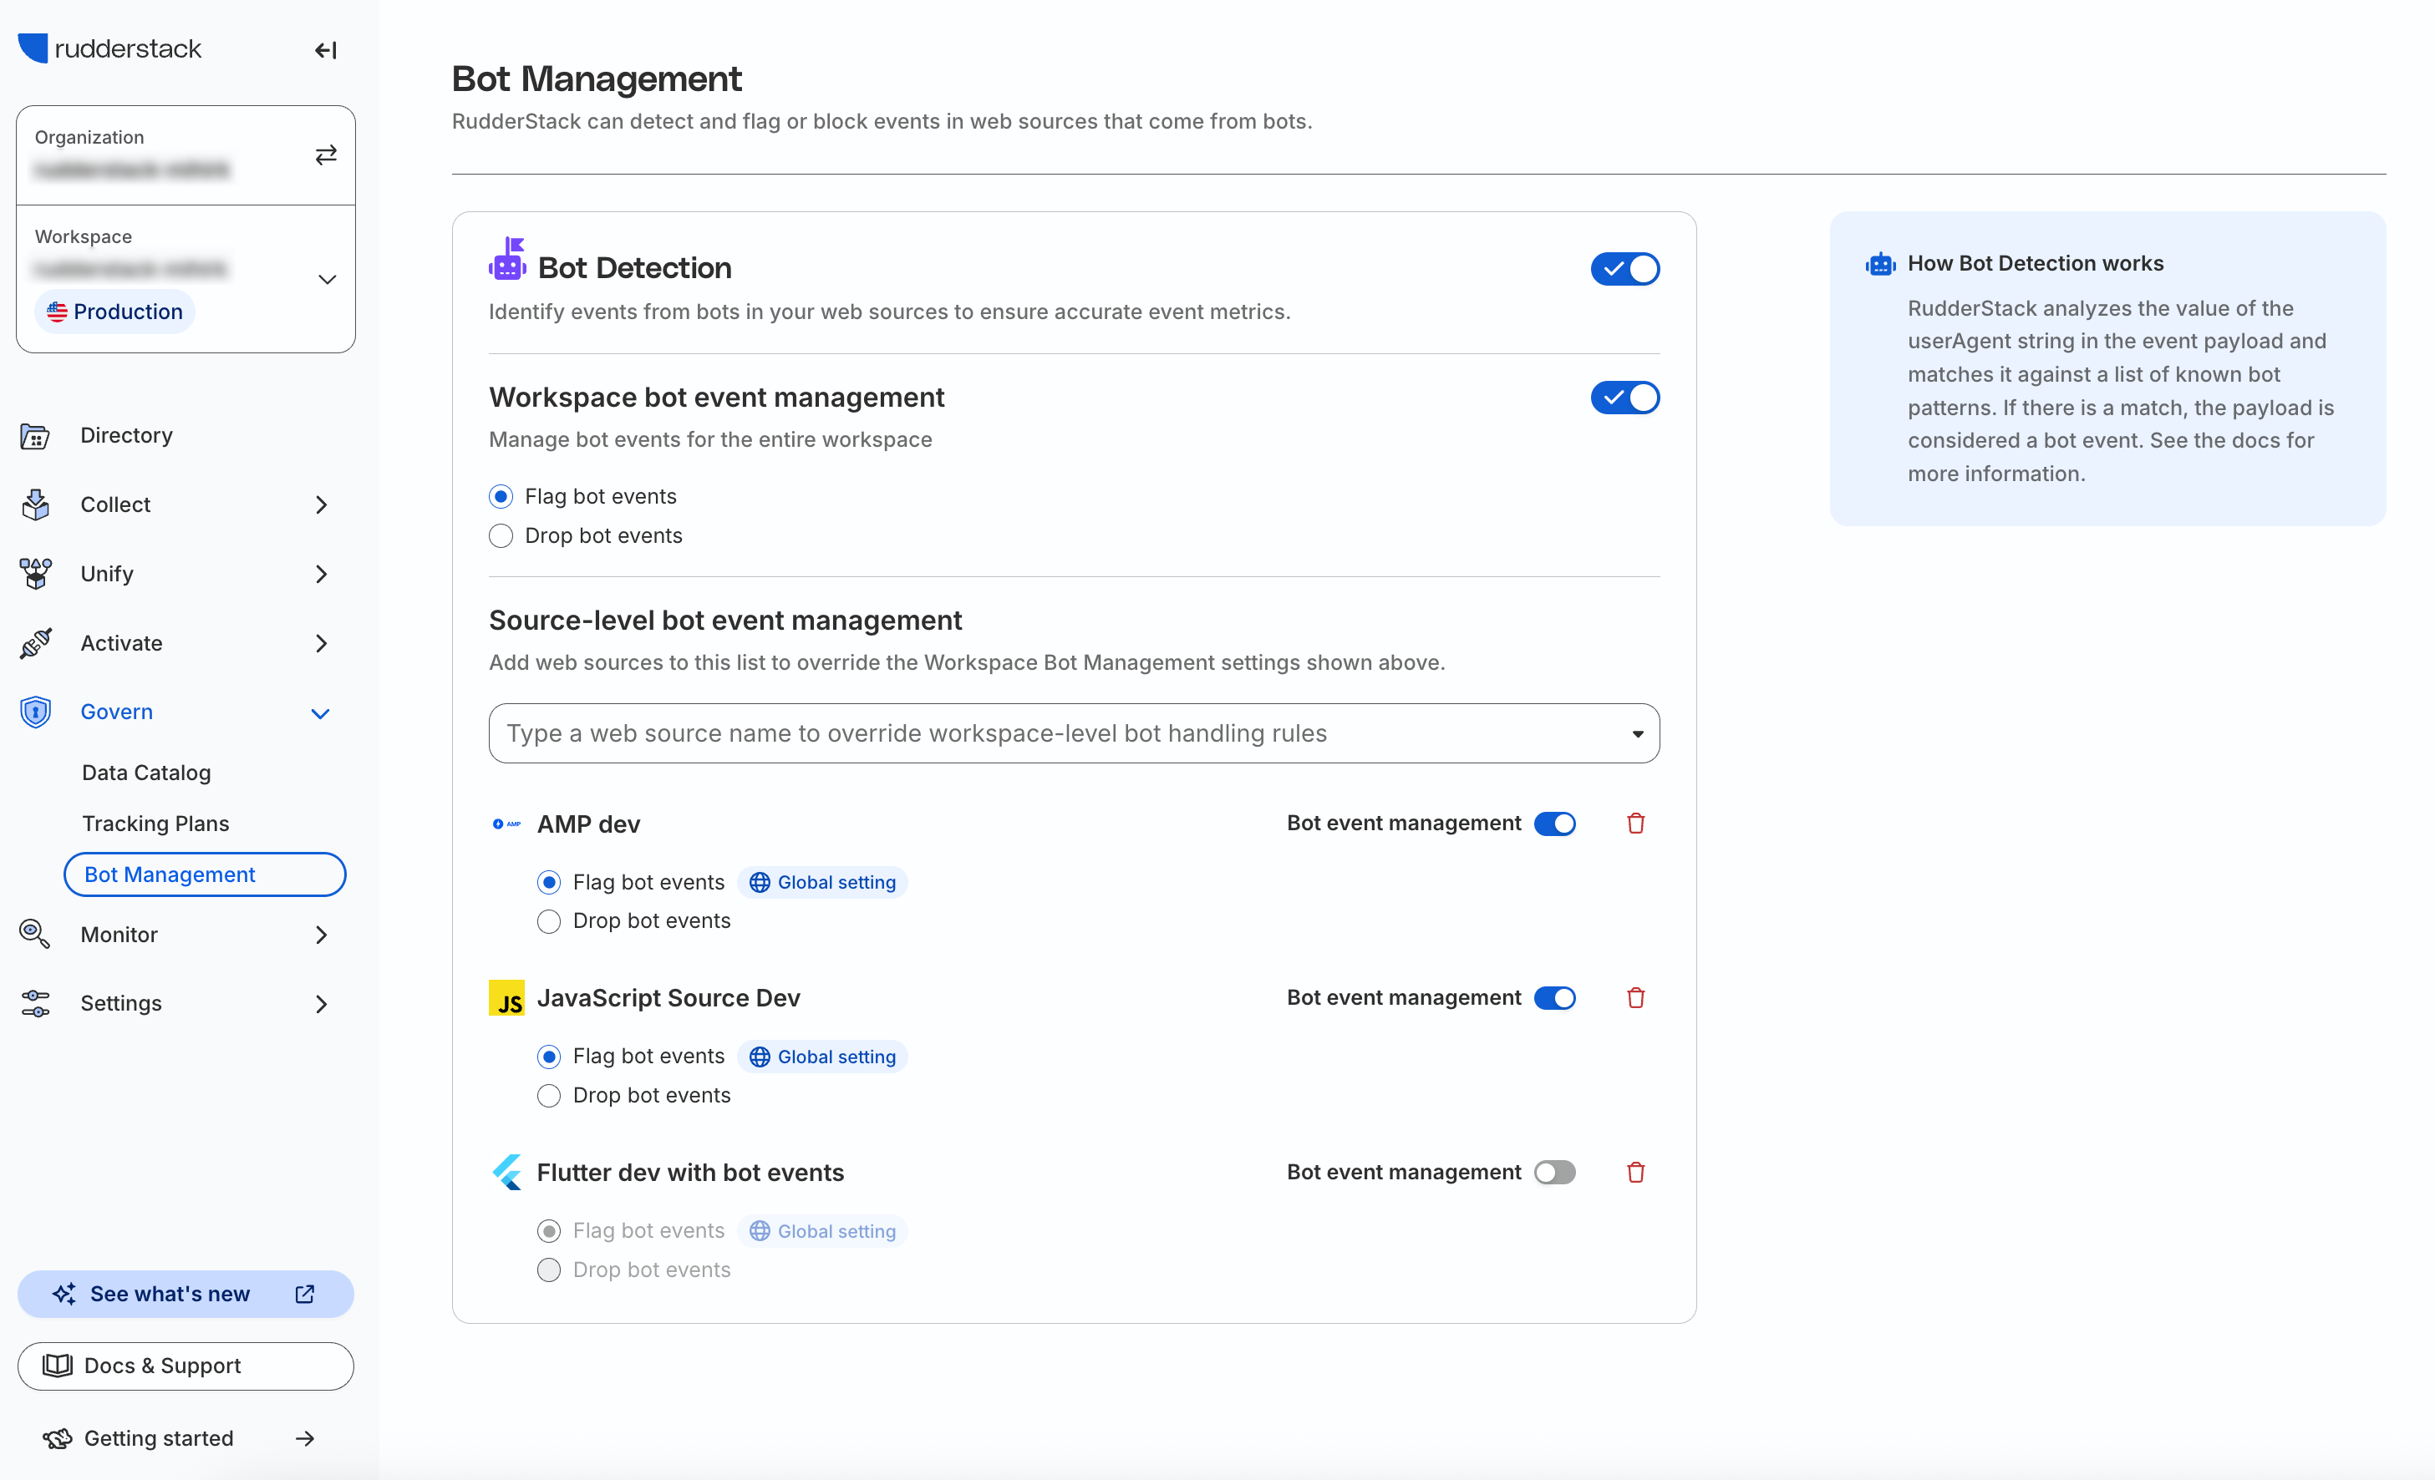Click the Unify icon in sidebar
This screenshot has height=1480, width=2435.
pos(36,574)
